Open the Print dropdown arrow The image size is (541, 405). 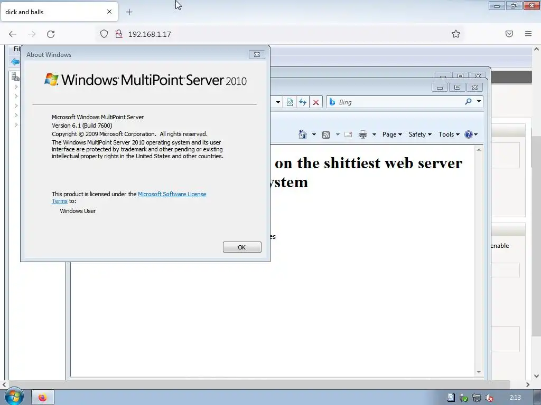pyautogui.click(x=374, y=134)
